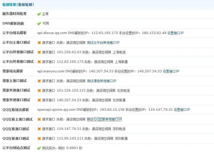
Task: Click 设置接口IP link for openapi.qzone.qq.com
Action: 182,110
